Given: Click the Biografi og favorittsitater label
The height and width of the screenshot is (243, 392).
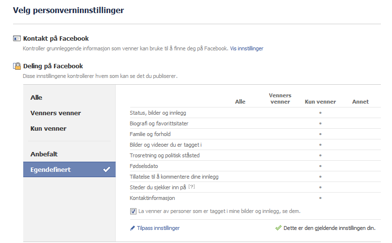Looking at the screenshot, I should coord(159,123).
